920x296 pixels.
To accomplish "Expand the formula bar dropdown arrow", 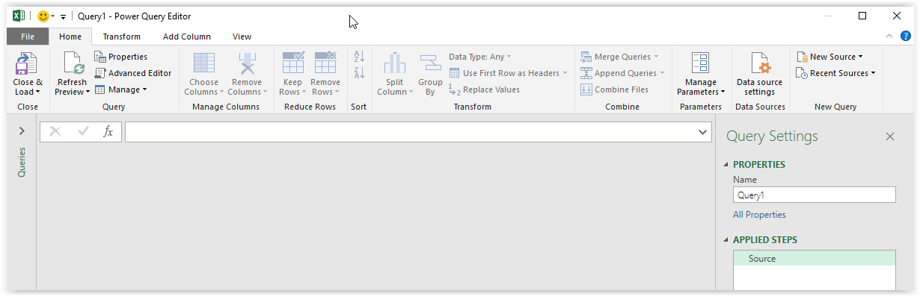I will [702, 132].
